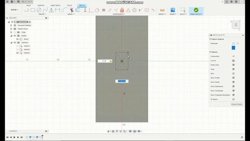Click the Pan hand tool
The height and width of the screenshot is (141, 250).
117,131
